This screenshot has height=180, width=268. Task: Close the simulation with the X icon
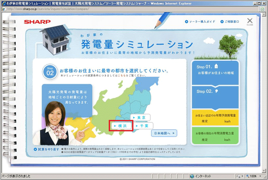(250, 21)
